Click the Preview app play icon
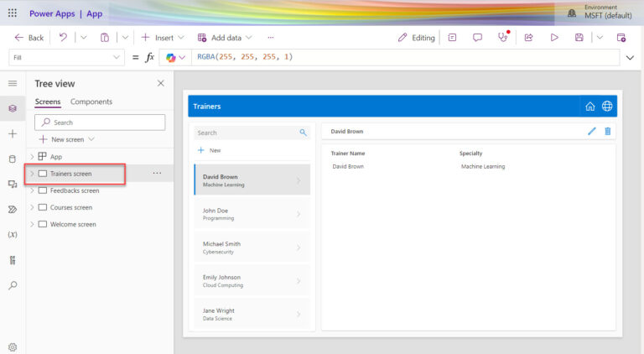This screenshot has height=354, width=644. [554, 38]
